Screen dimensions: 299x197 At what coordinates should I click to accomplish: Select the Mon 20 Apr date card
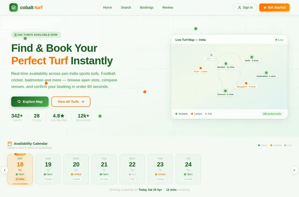pos(76,169)
